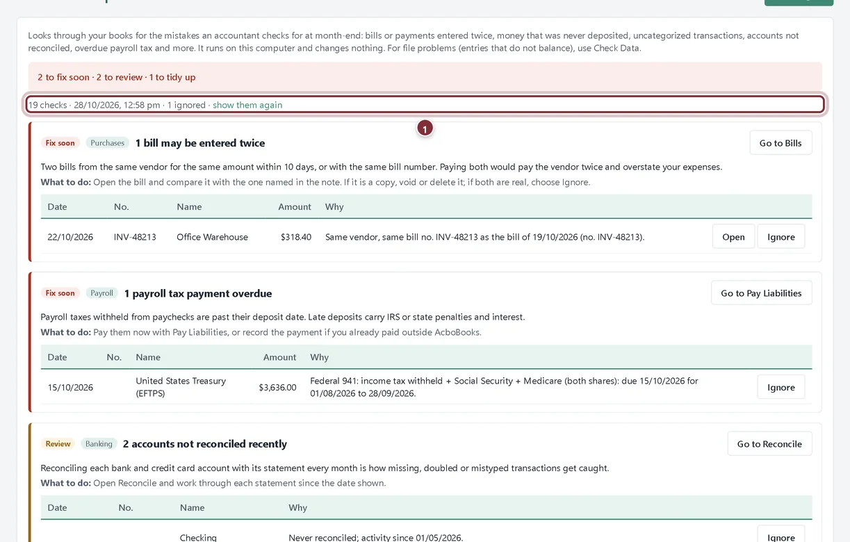Viewport: 850px width, 542px height.
Task: Open the Go to Bills button
Action: (x=780, y=143)
